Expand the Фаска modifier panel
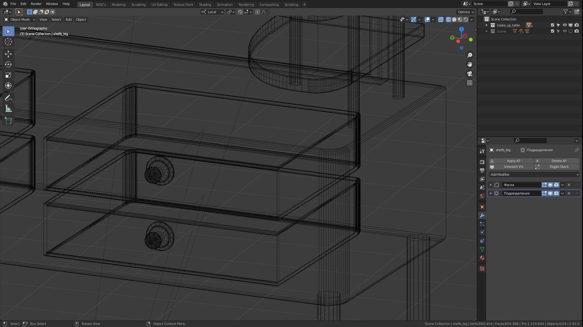Screen dimensions: 583x327 [491, 185]
